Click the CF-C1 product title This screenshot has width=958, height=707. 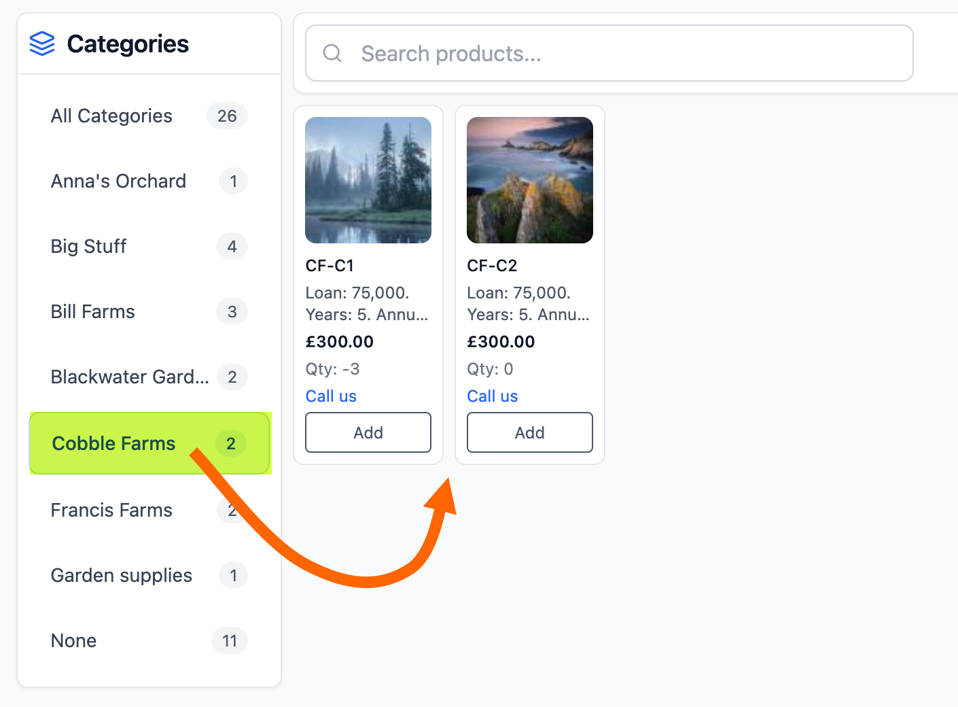pyautogui.click(x=330, y=266)
